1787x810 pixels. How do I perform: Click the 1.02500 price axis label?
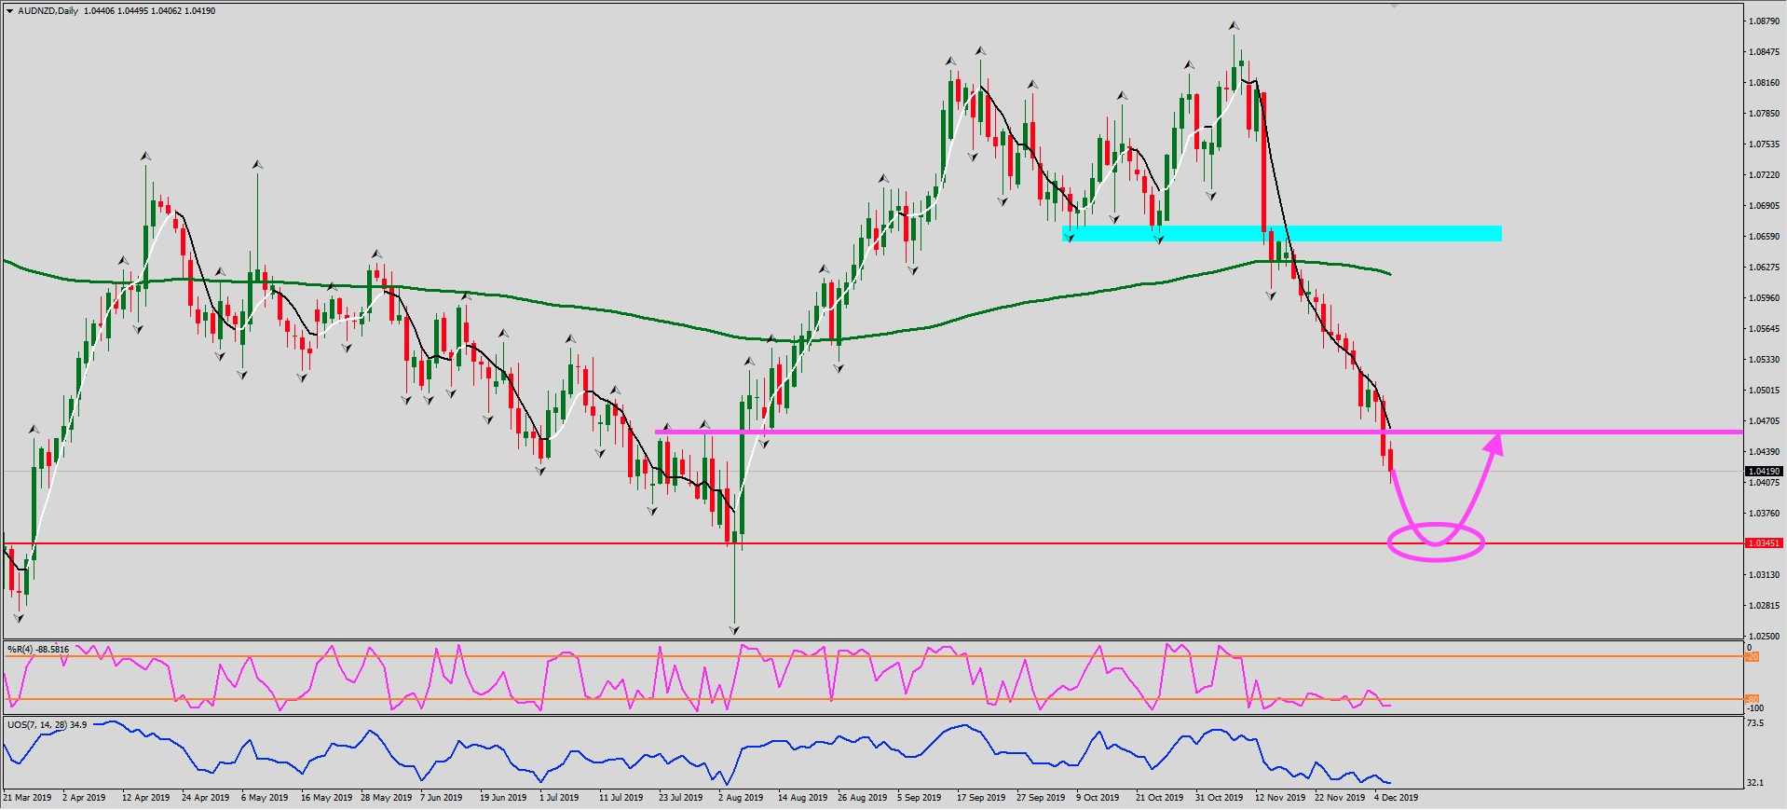[1764, 636]
